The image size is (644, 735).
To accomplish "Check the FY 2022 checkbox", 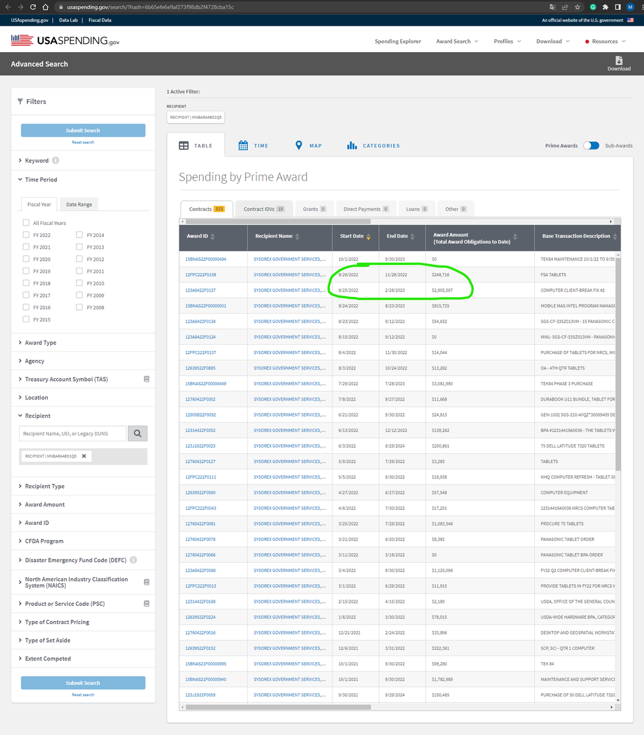I will coord(26,235).
